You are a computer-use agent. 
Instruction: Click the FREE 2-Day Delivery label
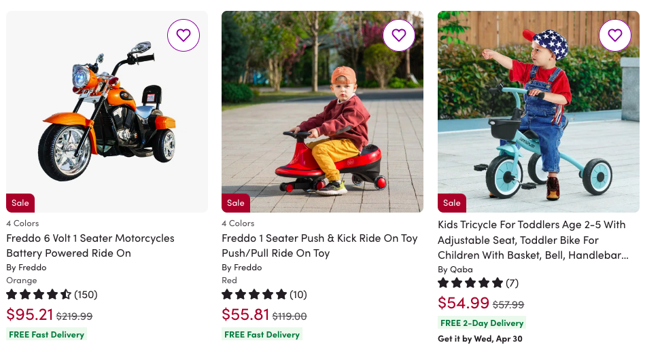coord(482,323)
